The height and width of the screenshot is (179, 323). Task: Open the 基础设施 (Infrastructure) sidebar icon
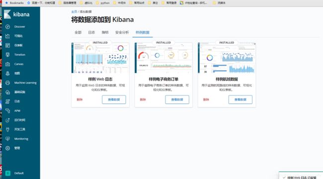[7, 92]
